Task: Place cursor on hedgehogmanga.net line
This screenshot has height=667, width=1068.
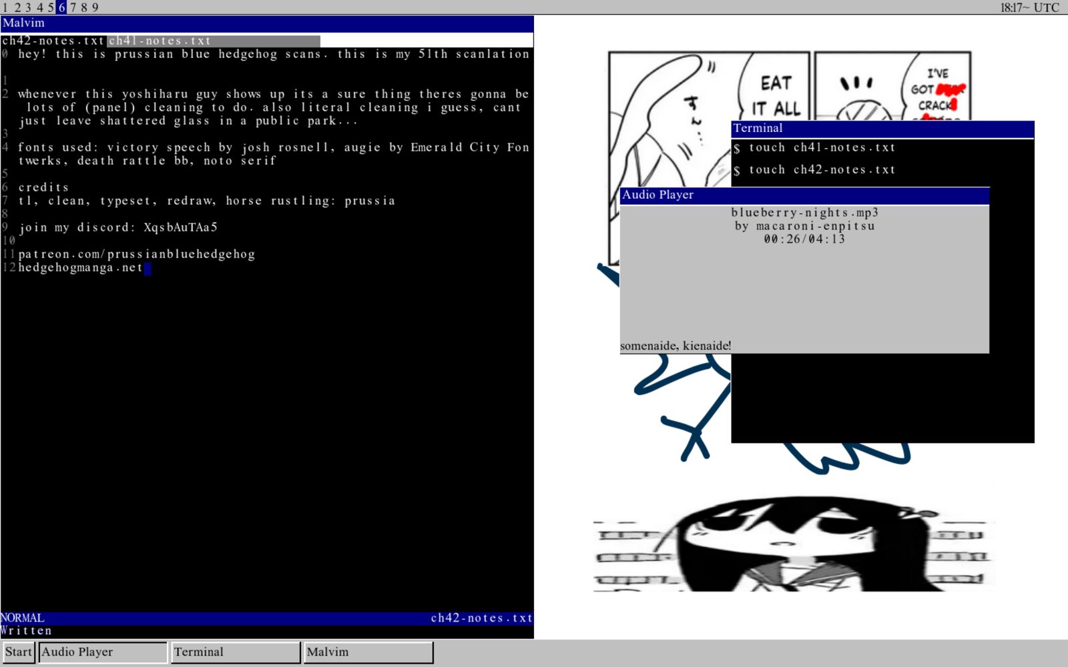Action: [80, 267]
